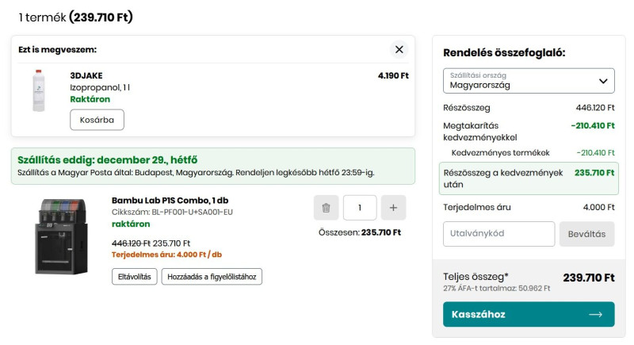
Task: Click the Eltávolítás remove button
Action: coord(134,277)
